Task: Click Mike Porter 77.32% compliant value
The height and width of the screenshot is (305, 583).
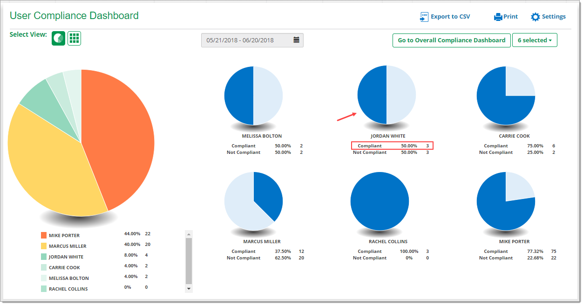Action: [535, 252]
